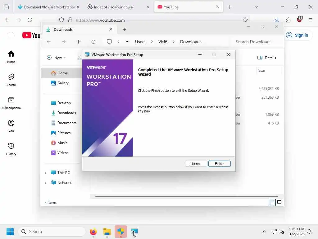
Task: Click installer shield icon in taskbar
Action: (121, 232)
